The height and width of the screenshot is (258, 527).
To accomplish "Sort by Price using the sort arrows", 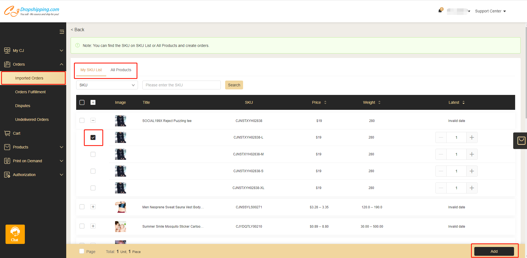I will click(325, 102).
